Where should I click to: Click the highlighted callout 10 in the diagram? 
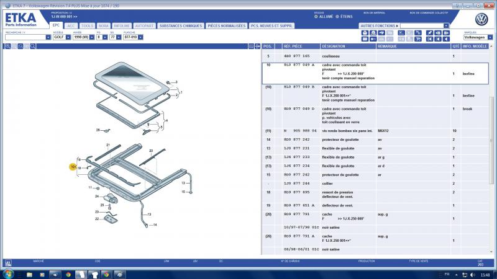click(x=73, y=167)
